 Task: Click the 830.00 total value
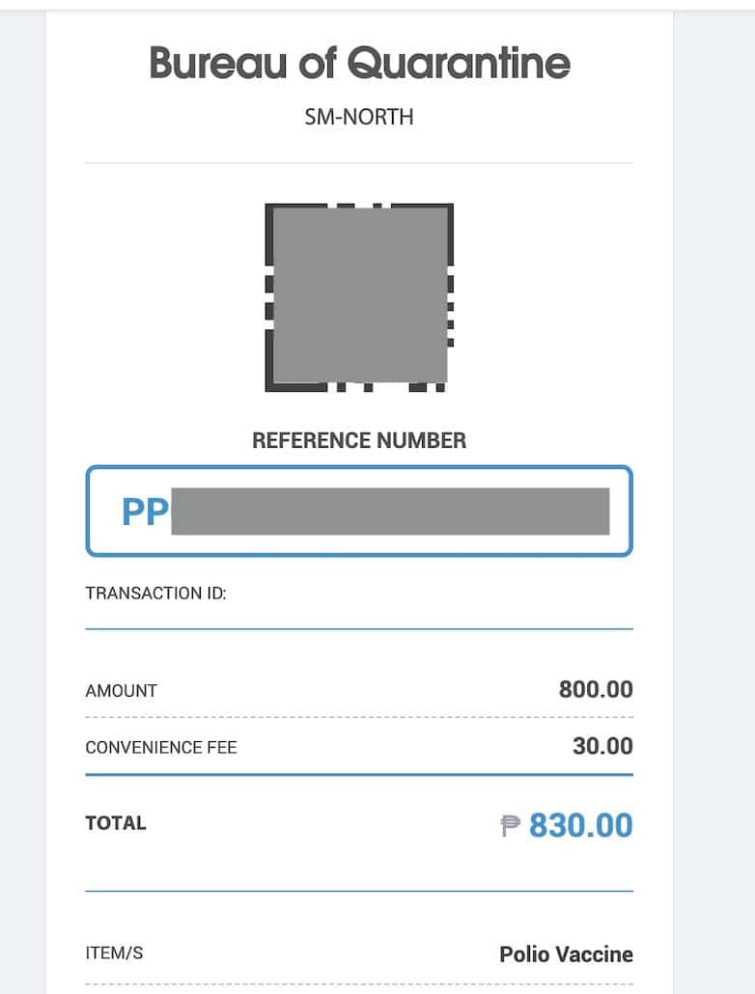(581, 826)
